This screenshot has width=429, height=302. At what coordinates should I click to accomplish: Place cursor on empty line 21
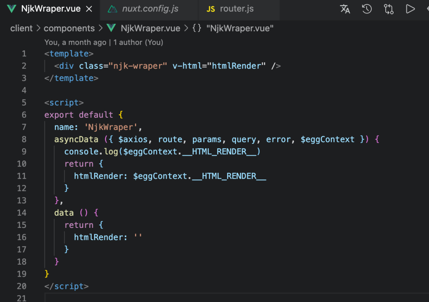(159, 298)
